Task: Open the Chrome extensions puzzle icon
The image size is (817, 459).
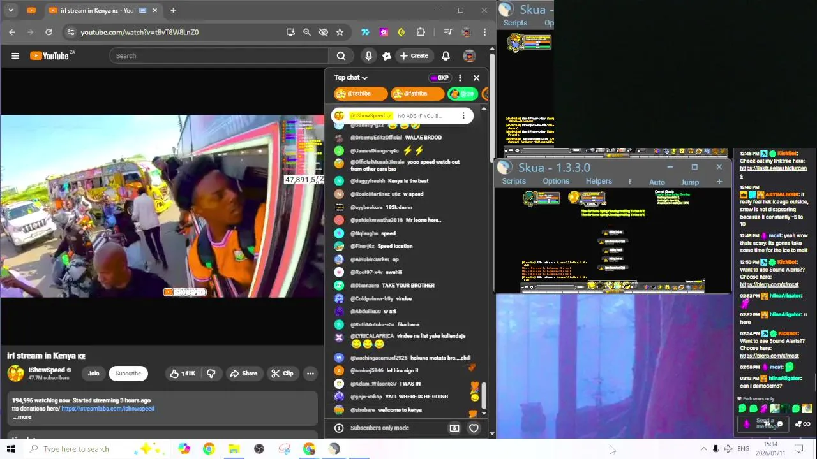Action: click(x=421, y=32)
